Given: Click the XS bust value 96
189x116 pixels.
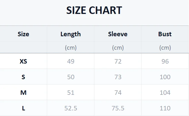Looking at the screenshot, I should click(x=165, y=61).
